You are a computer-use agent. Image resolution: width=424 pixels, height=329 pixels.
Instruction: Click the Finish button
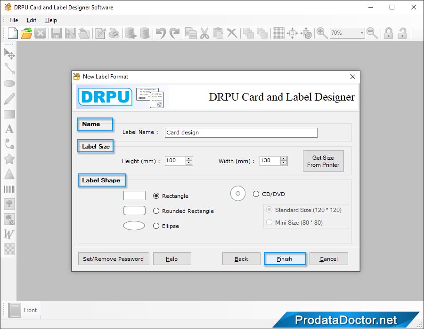(x=285, y=259)
